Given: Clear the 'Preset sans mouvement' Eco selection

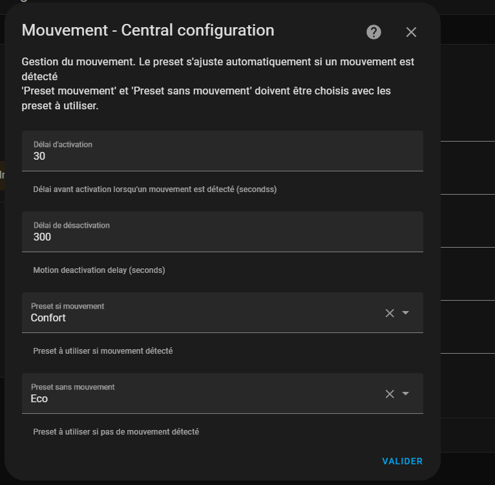Looking at the screenshot, I should tap(390, 394).
